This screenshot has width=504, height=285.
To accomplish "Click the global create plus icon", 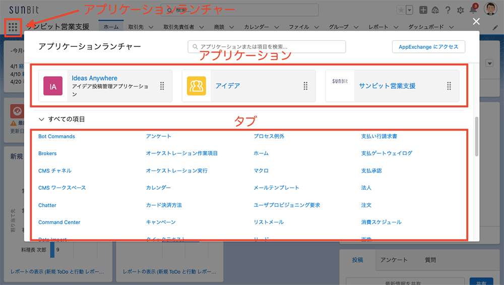I will pos(423,10).
